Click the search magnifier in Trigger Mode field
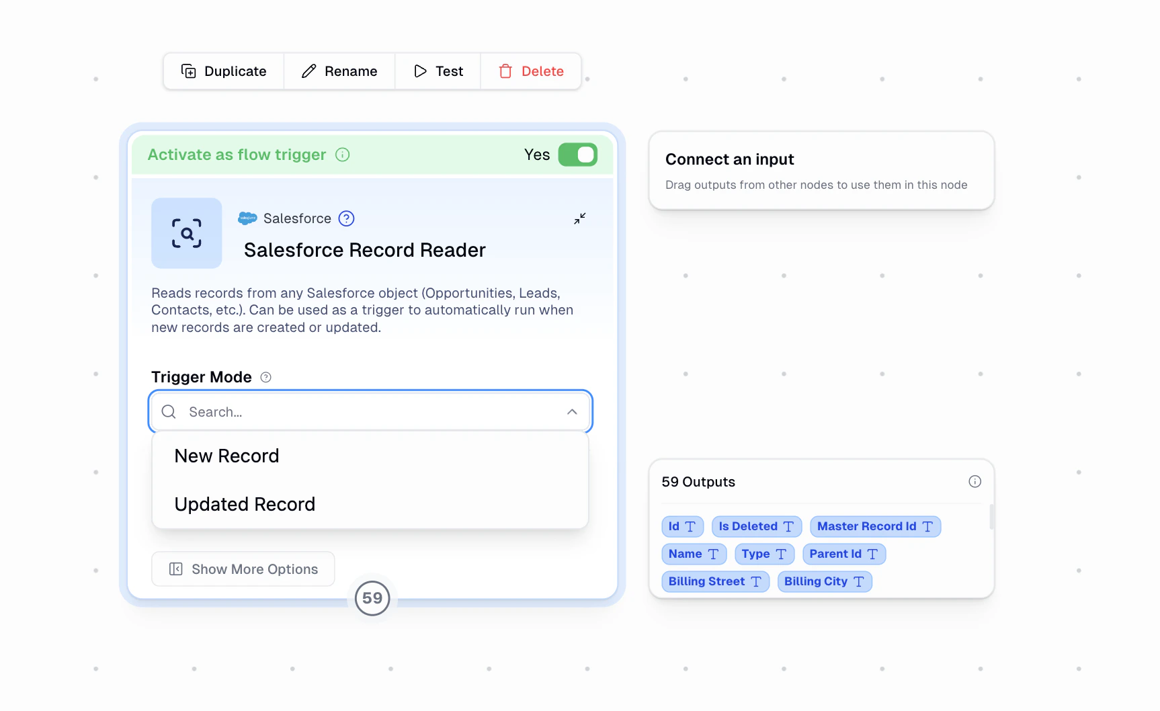The width and height of the screenshot is (1160, 711). pos(168,411)
